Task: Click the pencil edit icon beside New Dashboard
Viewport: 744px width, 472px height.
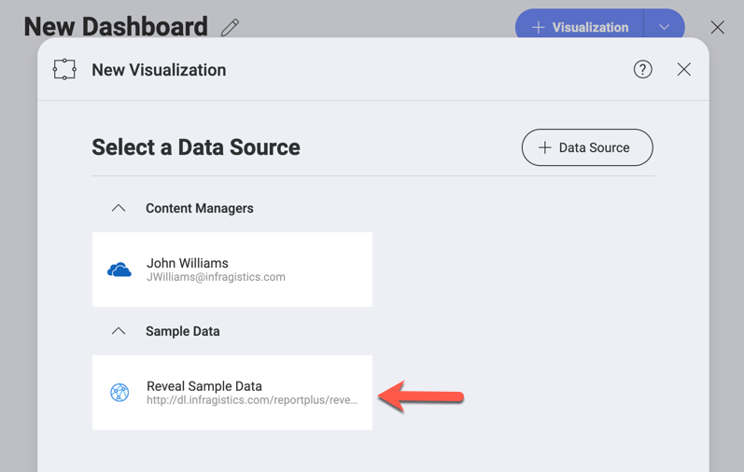Action: click(x=230, y=27)
